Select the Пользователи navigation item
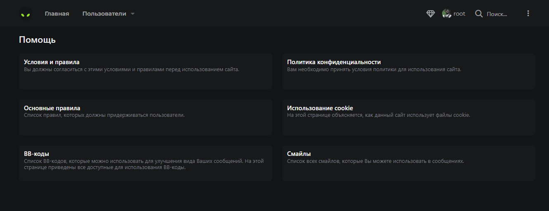 click(x=104, y=14)
